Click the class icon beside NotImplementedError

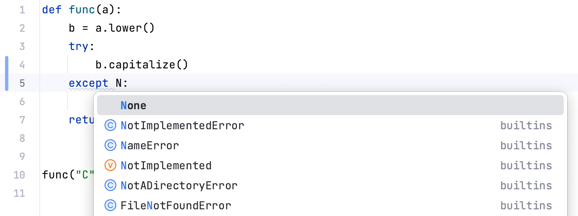point(110,126)
